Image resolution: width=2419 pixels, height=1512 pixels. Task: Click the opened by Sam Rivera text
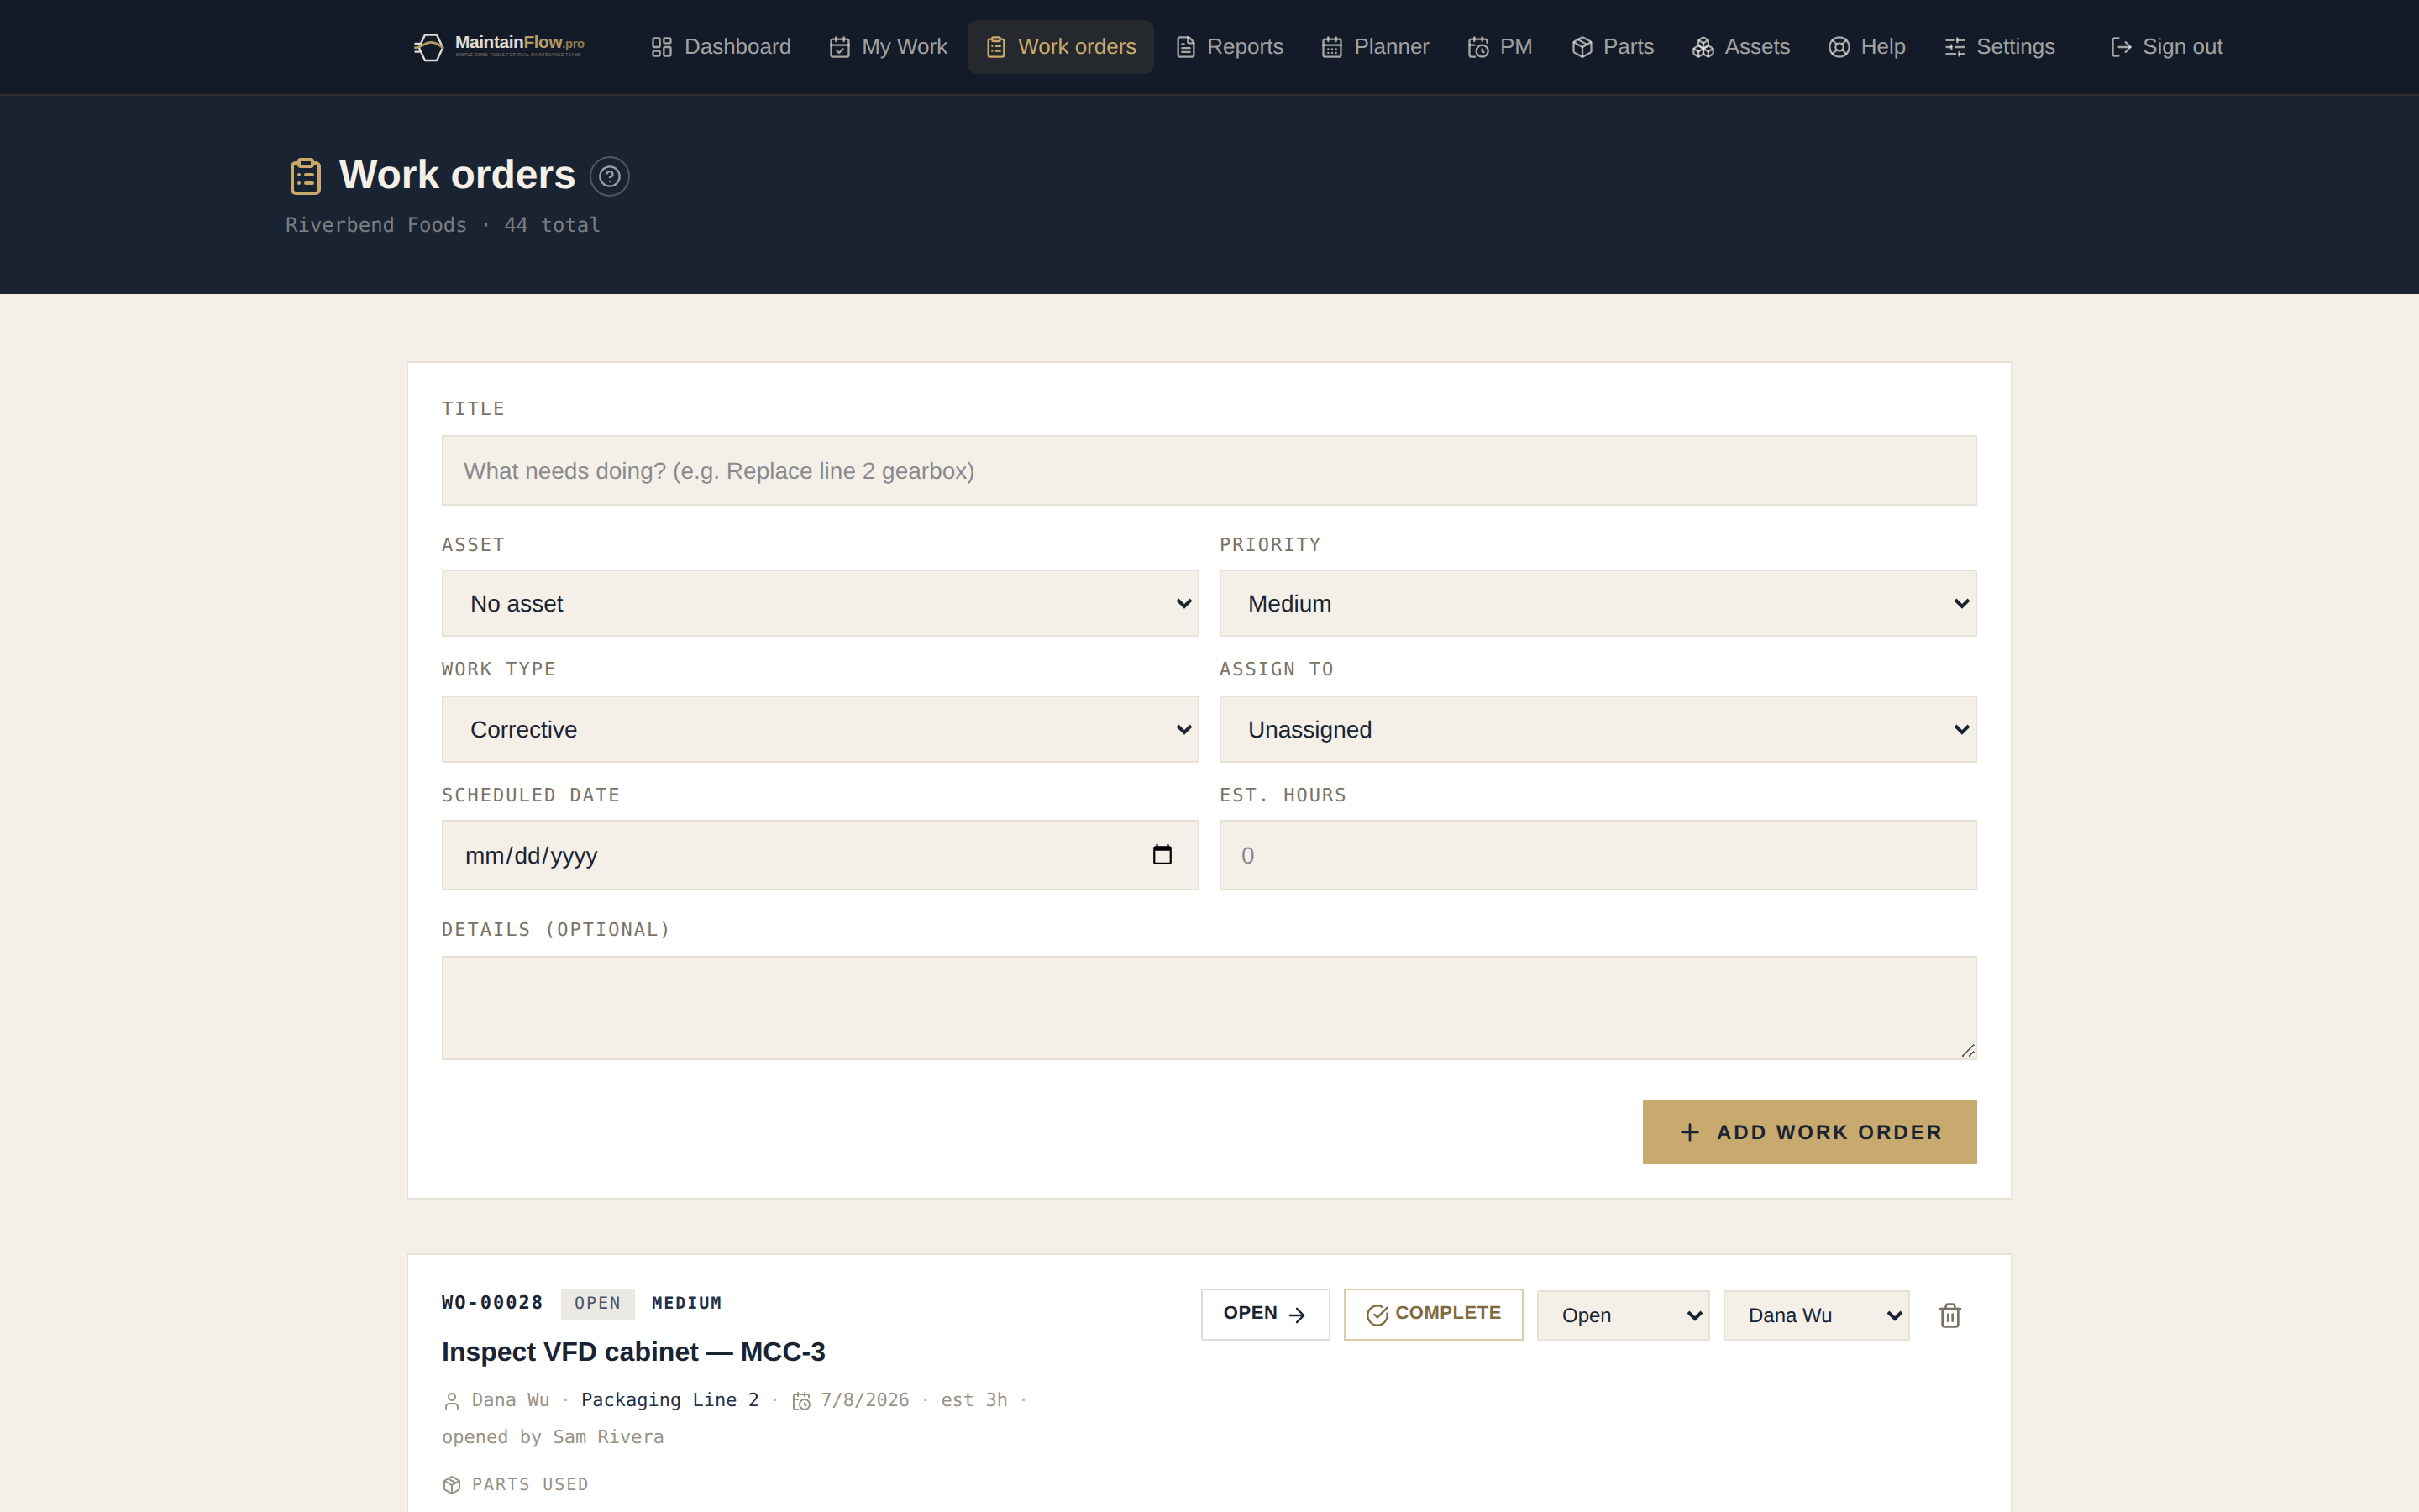(x=553, y=1437)
